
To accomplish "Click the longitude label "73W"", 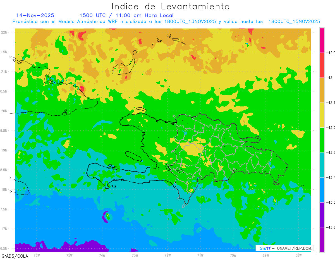I will [x=135, y=255].
